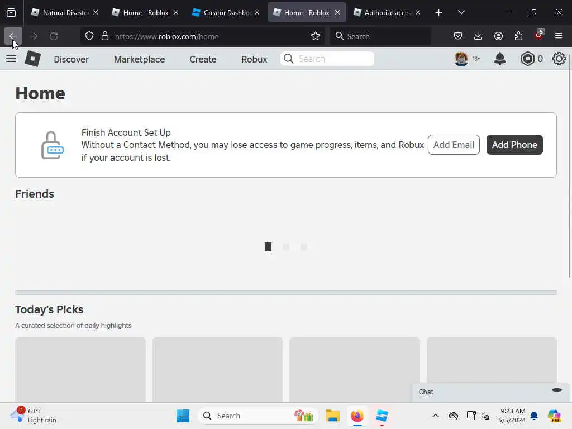
Task: Open the Firefox application menu
Action: coord(559,36)
